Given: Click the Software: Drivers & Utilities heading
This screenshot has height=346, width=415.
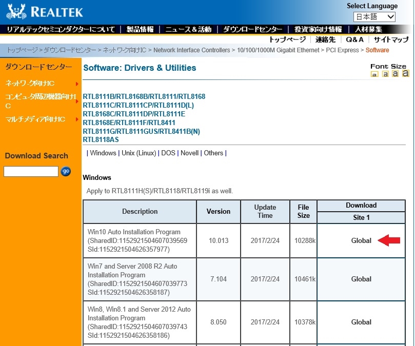Looking at the screenshot, I should (140, 68).
